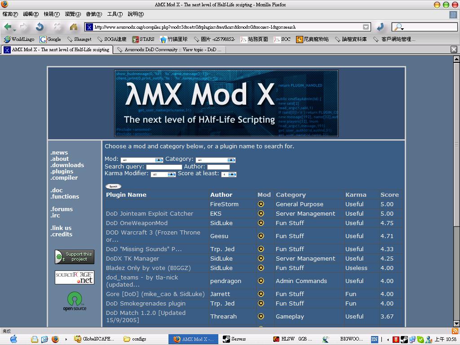Open the .compiler sidebar link
The height and width of the screenshot is (345, 460).
click(x=64, y=178)
